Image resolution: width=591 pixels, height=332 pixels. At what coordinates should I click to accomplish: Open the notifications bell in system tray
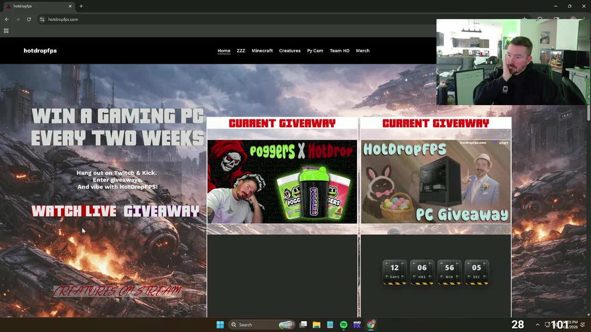(583, 325)
